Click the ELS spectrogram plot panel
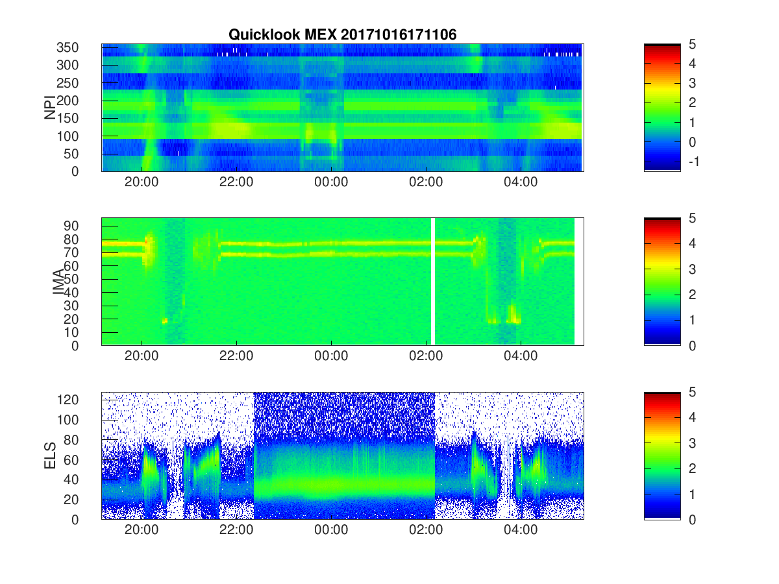 click(342, 456)
